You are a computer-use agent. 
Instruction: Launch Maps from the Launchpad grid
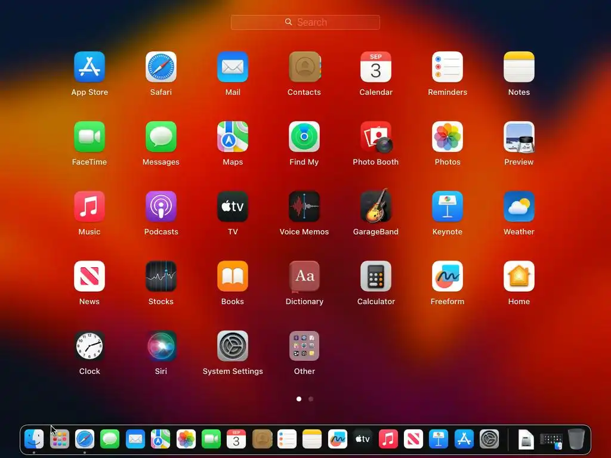click(233, 137)
